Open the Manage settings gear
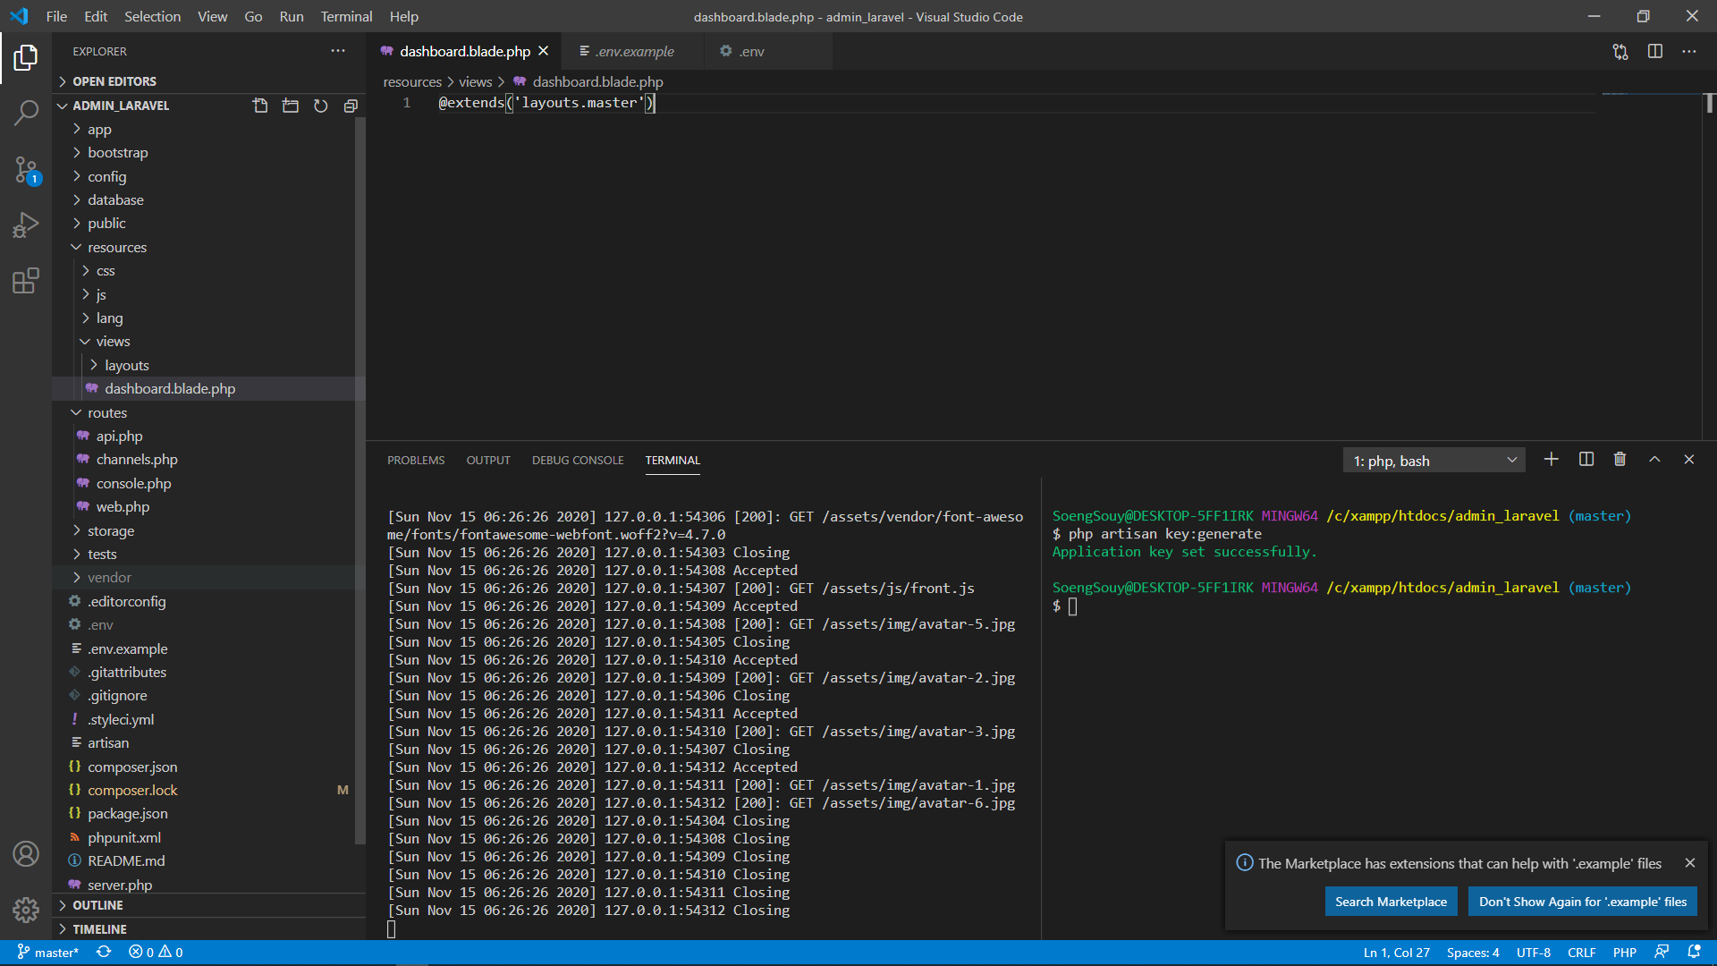Image resolution: width=1717 pixels, height=966 pixels. (x=26, y=910)
